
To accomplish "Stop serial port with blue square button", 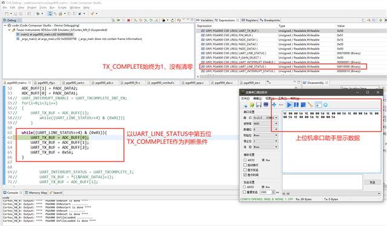I will coord(303,105).
